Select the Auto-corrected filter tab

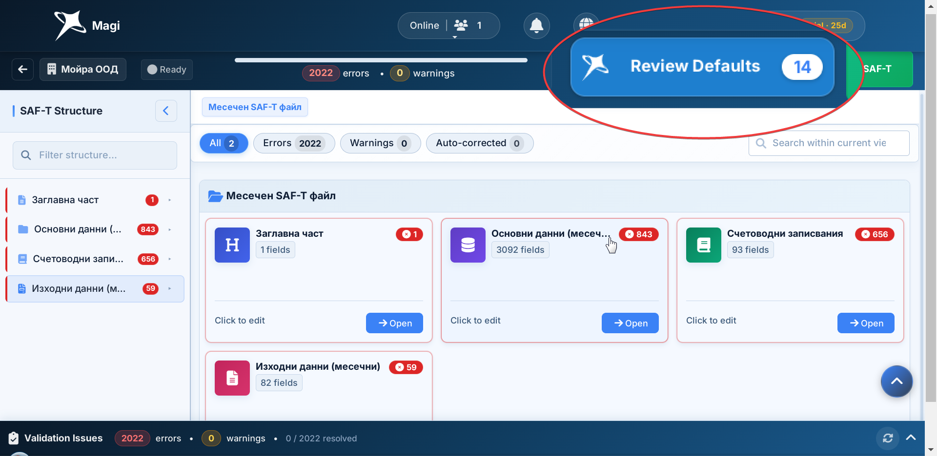click(480, 143)
